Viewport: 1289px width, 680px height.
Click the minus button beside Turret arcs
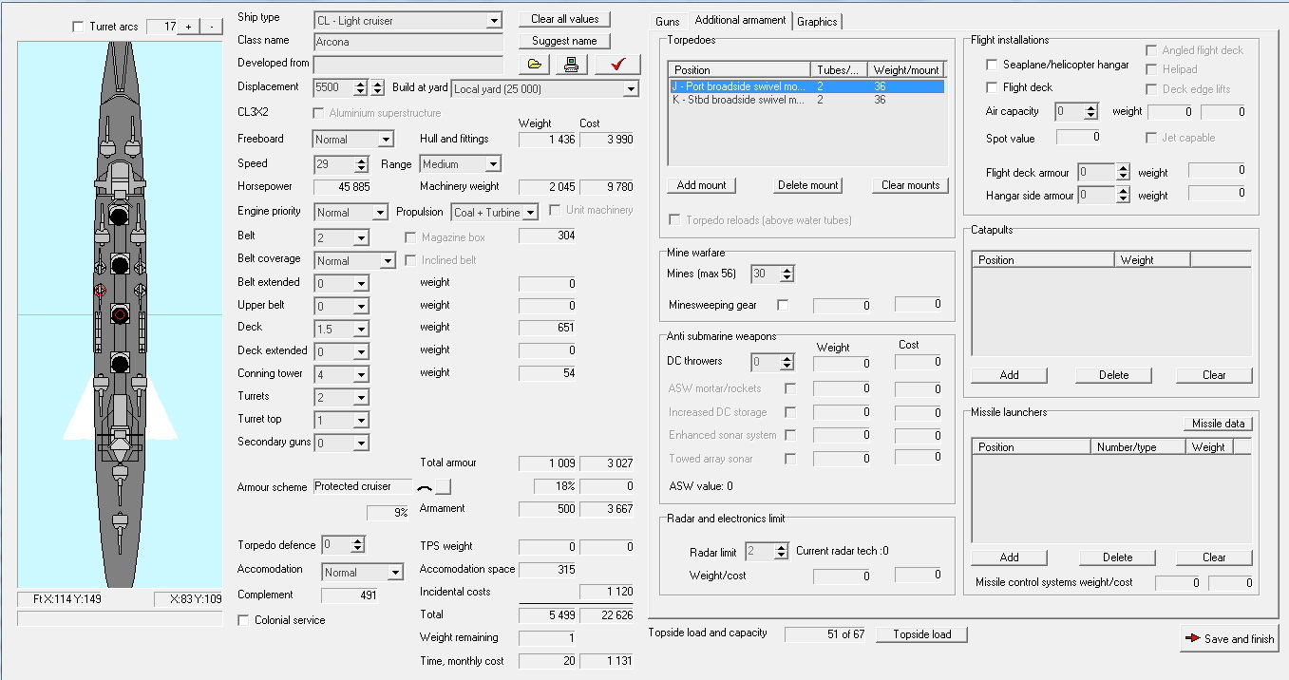click(x=211, y=27)
